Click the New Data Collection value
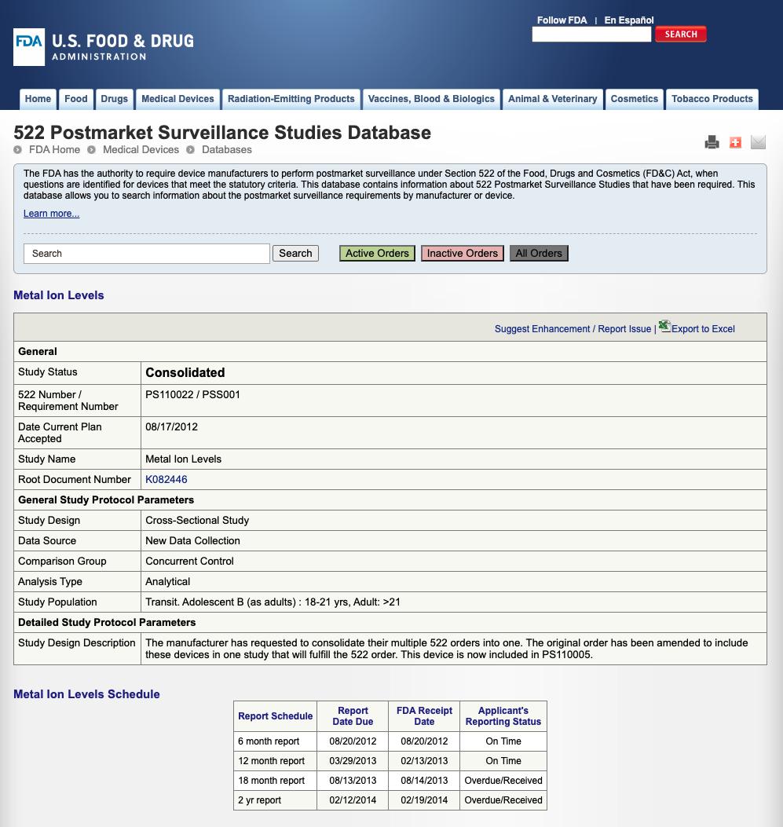The height and width of the screenshot is (827, 783). pyautogui.click(x=192, y=540)
